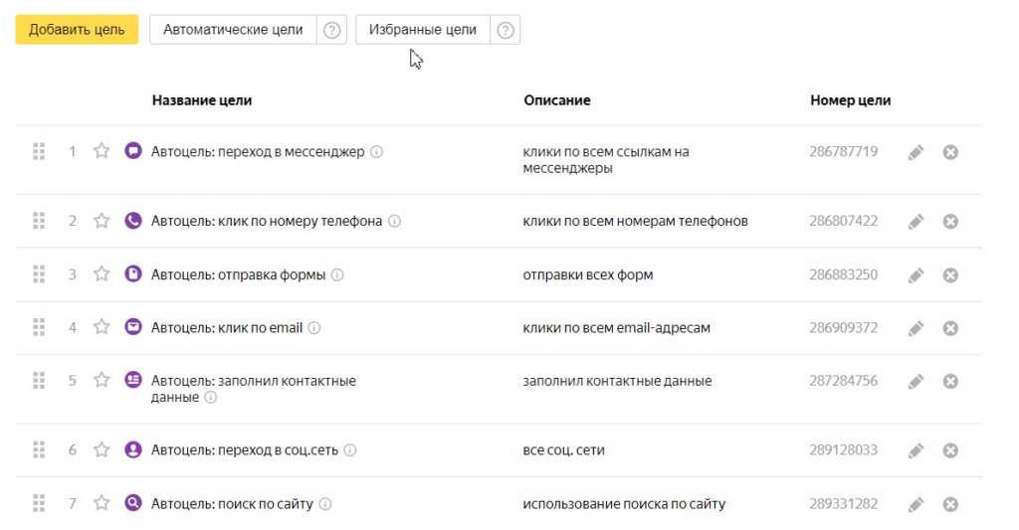
Task: Edit the messenger goal with the pencil icon
Action: click(916, 152)
